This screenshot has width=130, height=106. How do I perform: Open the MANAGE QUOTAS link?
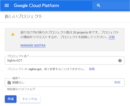tap(33, 45)
